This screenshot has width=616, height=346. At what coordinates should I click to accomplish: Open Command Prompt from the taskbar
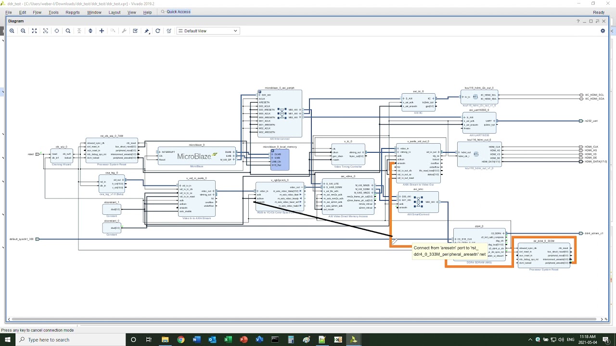pos(275,340)
